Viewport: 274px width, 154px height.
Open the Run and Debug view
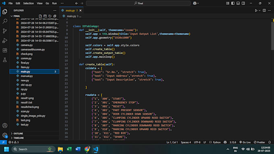click(x=5, y=41)
